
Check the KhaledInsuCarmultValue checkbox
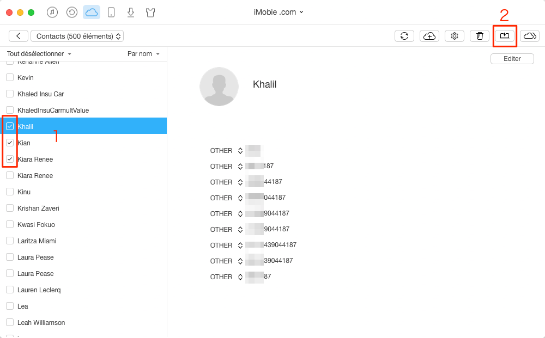10,110
